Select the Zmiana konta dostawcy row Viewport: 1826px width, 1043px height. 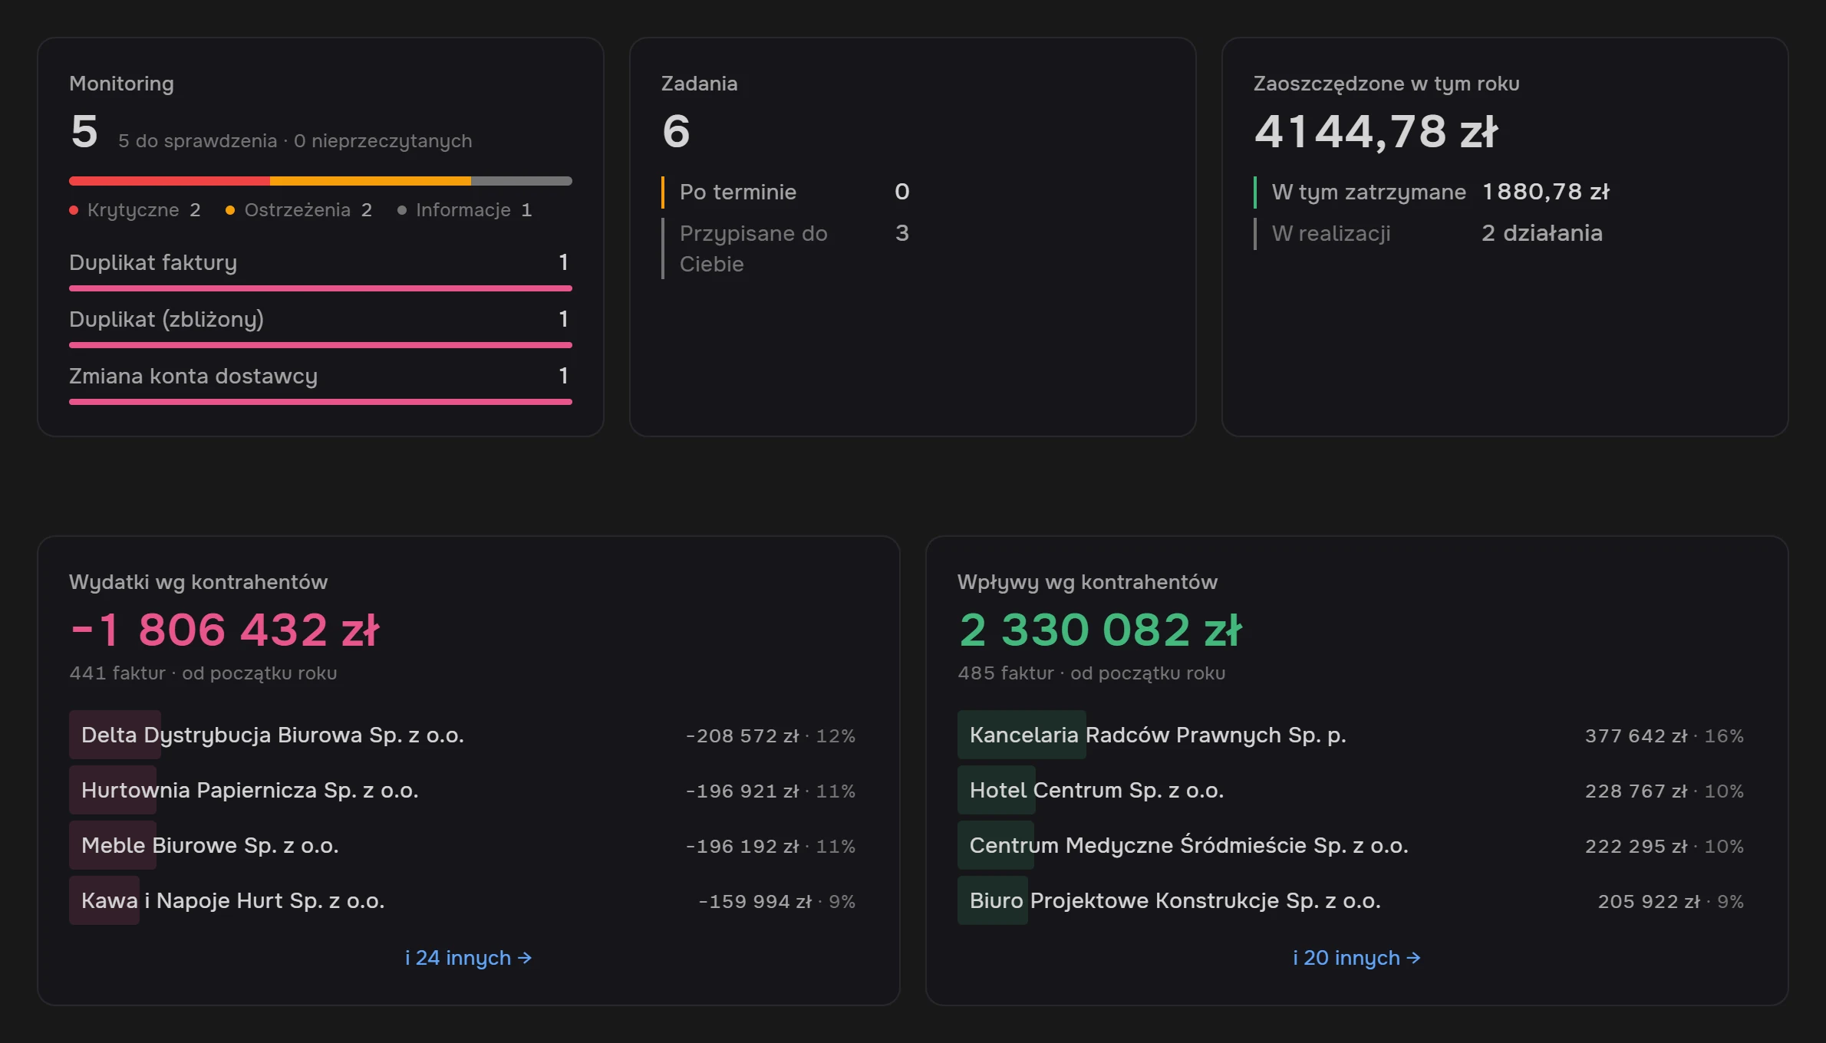point(321,383)
